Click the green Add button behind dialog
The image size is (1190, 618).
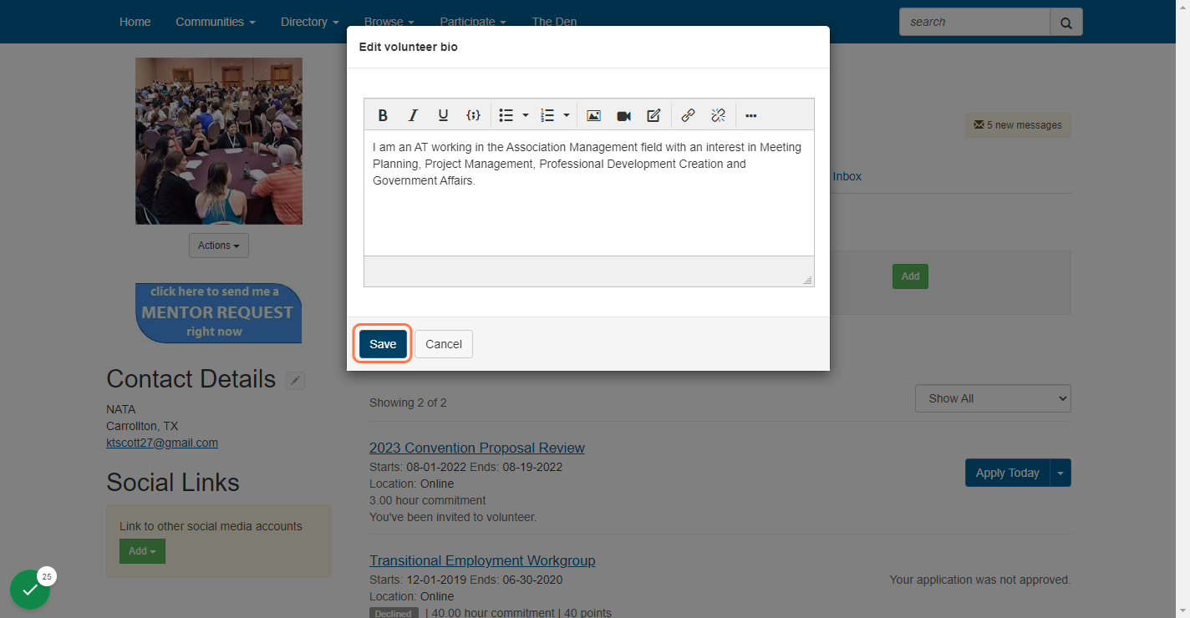tap(910, 276)
